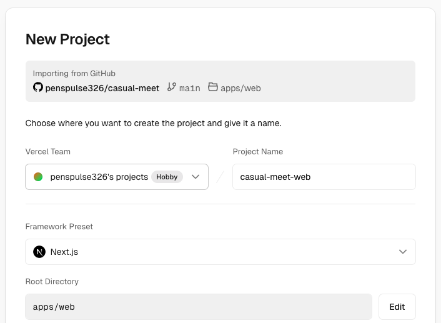Image resolution: width=441 pixels, height=323 pixels.
Task: Select the Next.js framework preset box
Action: [220, 252]
